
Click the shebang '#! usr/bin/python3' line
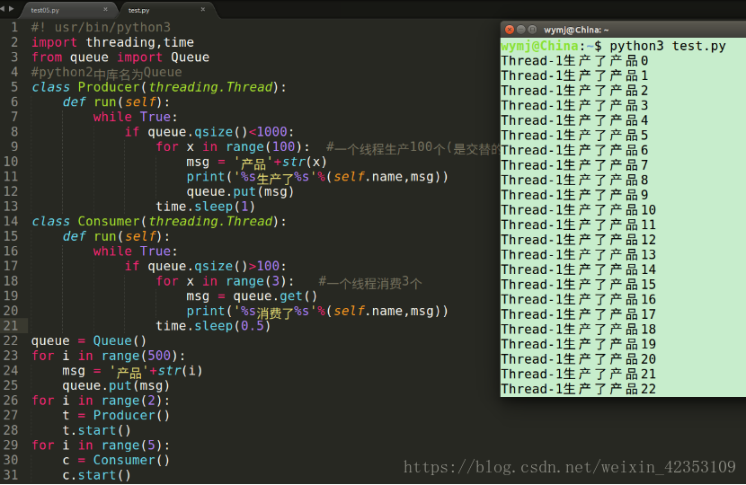point(101,28)
